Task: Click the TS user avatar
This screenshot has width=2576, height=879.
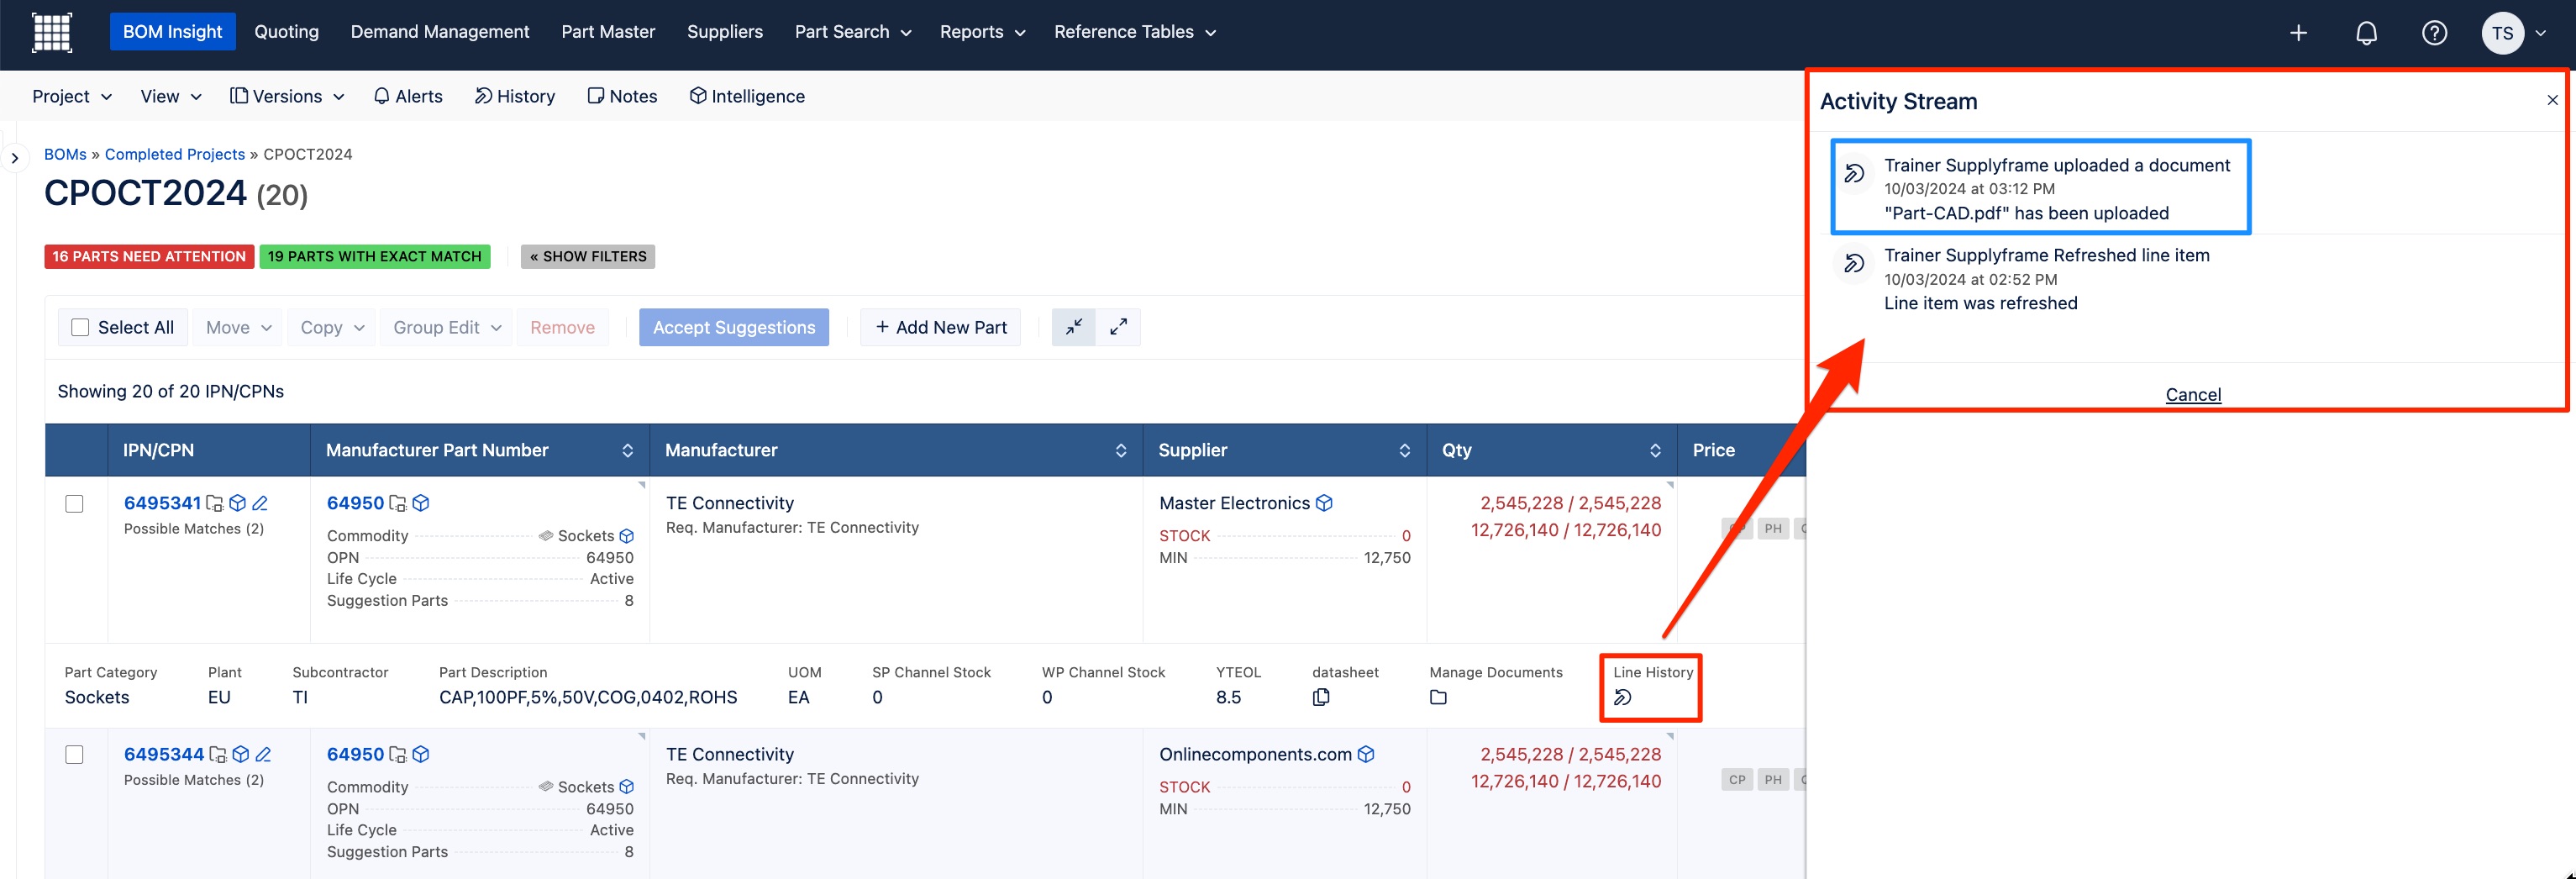Action: (x=2502, y=33)
